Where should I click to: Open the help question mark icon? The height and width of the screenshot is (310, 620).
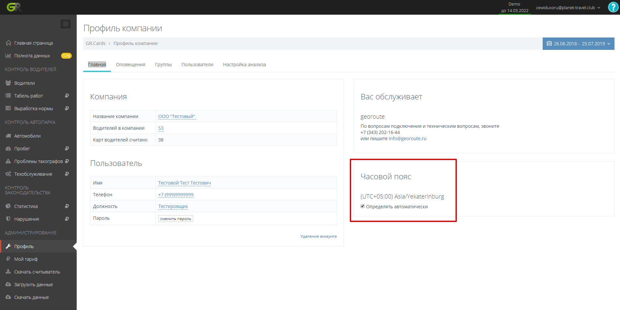click(x=613, y=7)
